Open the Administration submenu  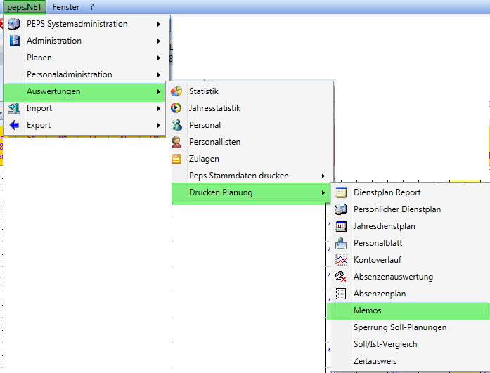[84, 41]
